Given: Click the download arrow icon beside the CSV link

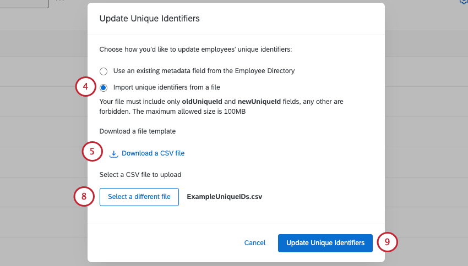Looking at the screenshot, I should [x=114, y=154].
